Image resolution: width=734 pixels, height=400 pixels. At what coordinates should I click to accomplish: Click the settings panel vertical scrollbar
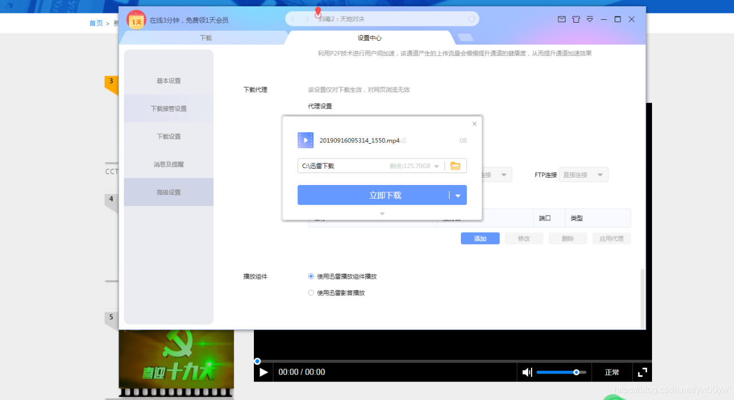tap(642, 299)
